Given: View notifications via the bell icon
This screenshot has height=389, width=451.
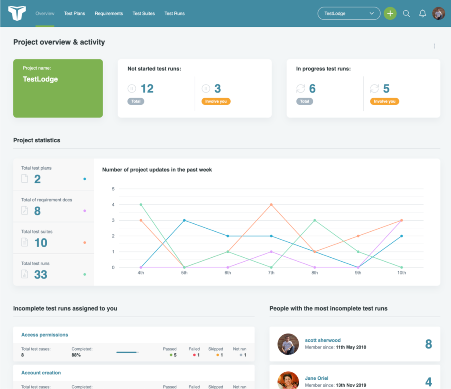Looking at the screenshot, I should pyautogui.click(x=422, y=14).
